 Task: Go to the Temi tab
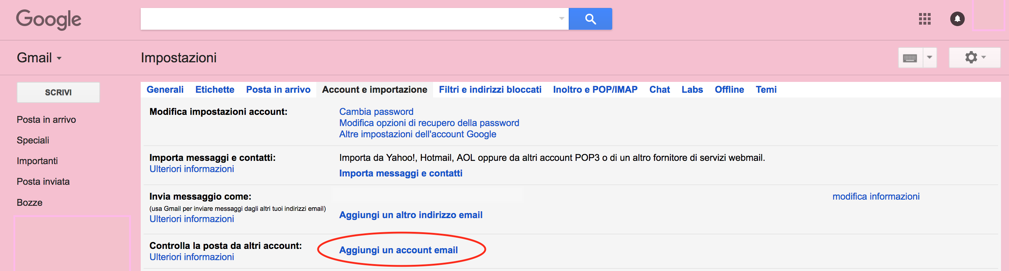[x=766, y=89]
